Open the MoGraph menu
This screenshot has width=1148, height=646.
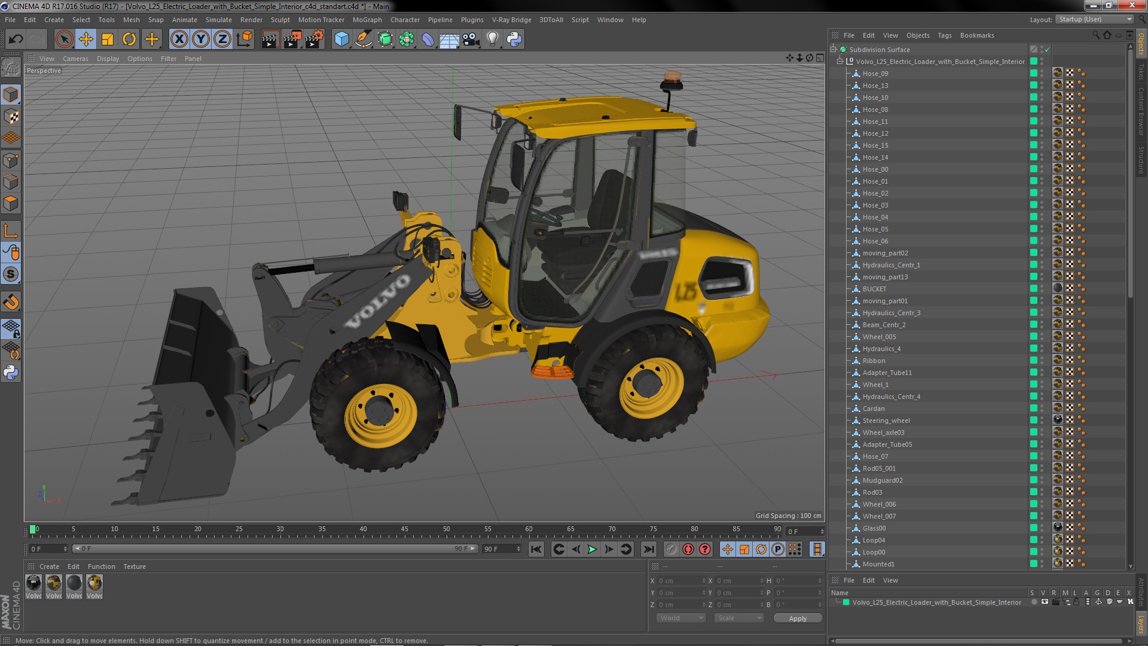(367, 20)
